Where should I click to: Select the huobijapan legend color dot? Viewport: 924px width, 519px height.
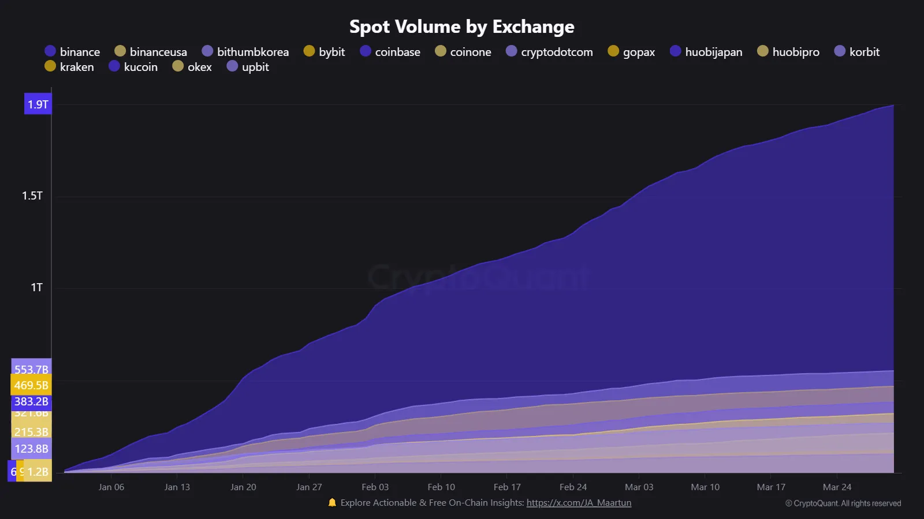[x=675, y=51]
